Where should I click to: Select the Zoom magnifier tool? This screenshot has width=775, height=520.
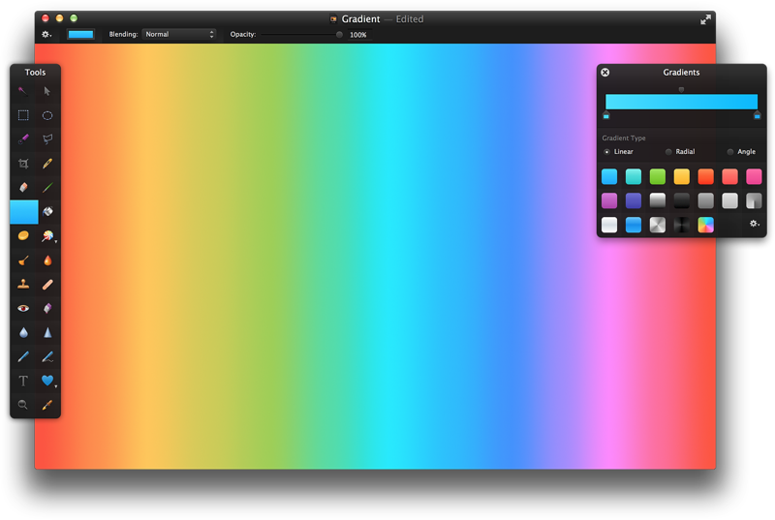point(22,405)
